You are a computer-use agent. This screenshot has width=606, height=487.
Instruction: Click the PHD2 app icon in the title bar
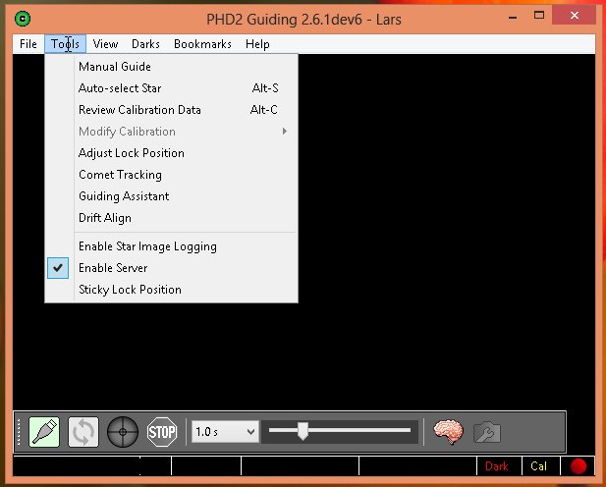point(23,19)
